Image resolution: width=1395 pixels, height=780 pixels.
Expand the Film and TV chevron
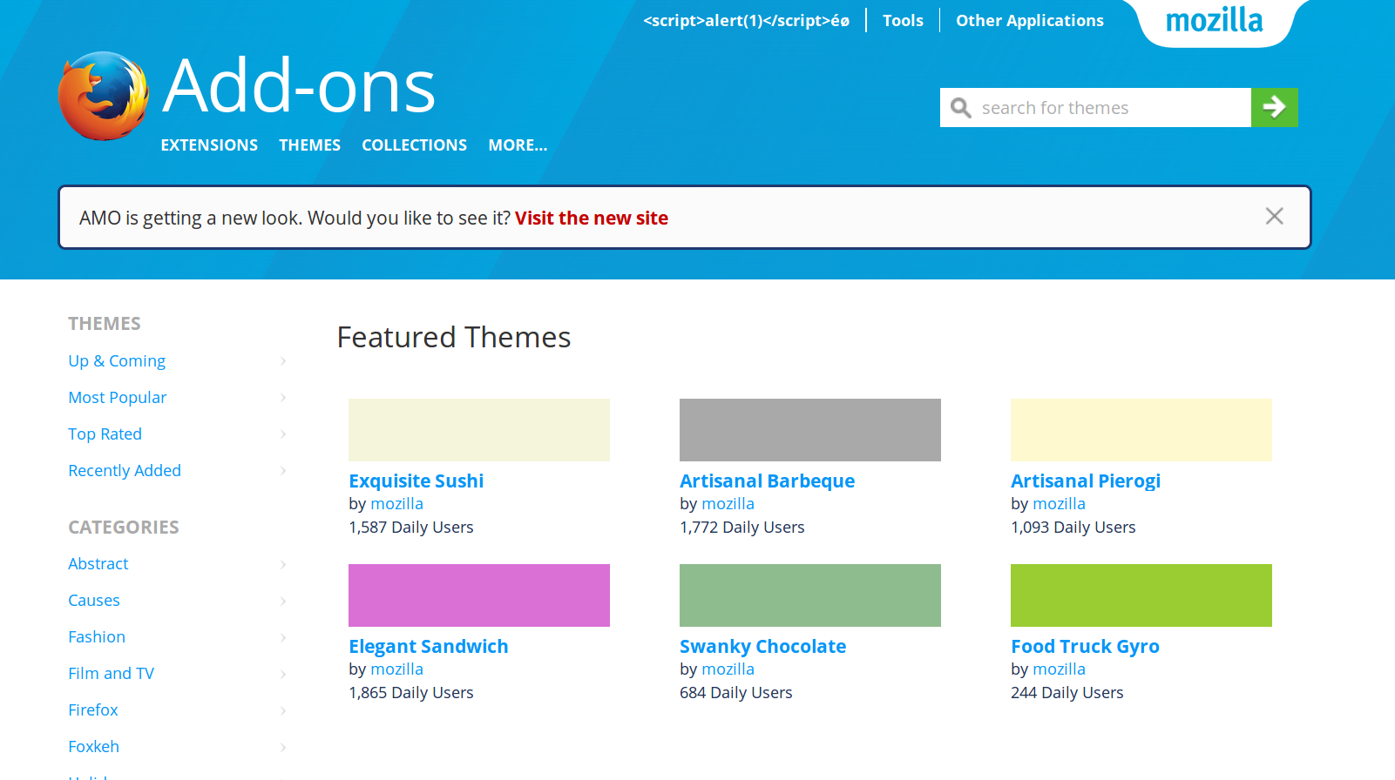(283, 675)
